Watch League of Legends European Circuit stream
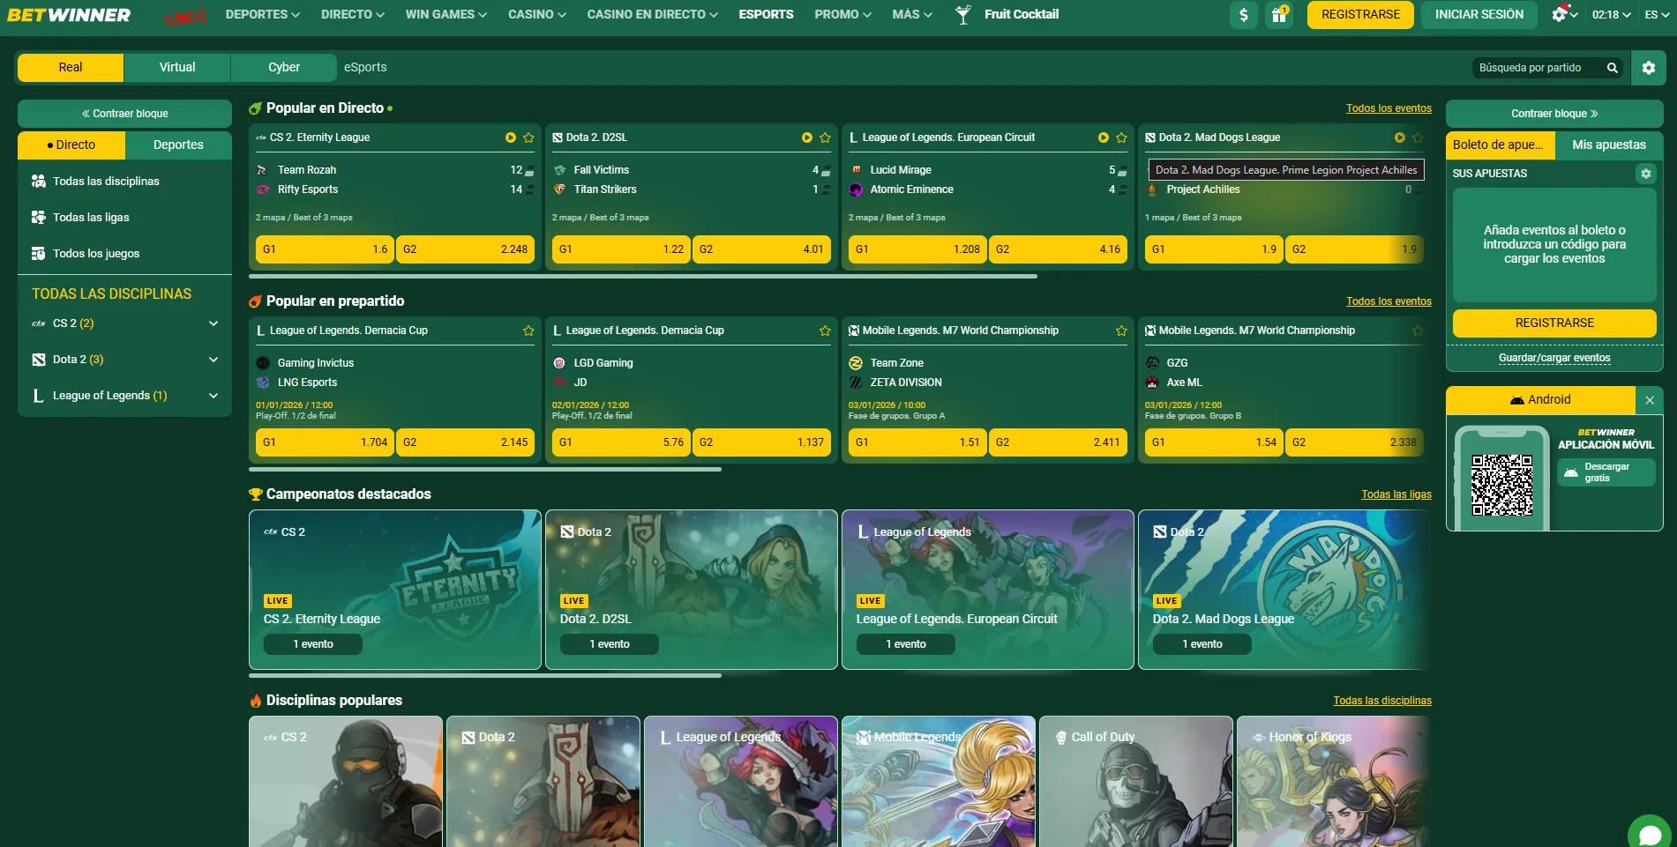This screenshot has width=1677, height=847. tap(1103, 137)
